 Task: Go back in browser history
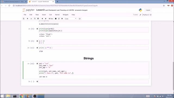point(2,5)
